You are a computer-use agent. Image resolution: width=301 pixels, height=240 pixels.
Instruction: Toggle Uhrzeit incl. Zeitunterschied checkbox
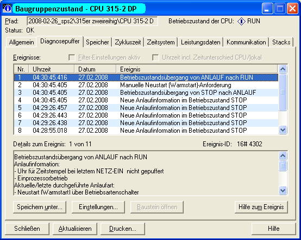(x=155, y=57)
